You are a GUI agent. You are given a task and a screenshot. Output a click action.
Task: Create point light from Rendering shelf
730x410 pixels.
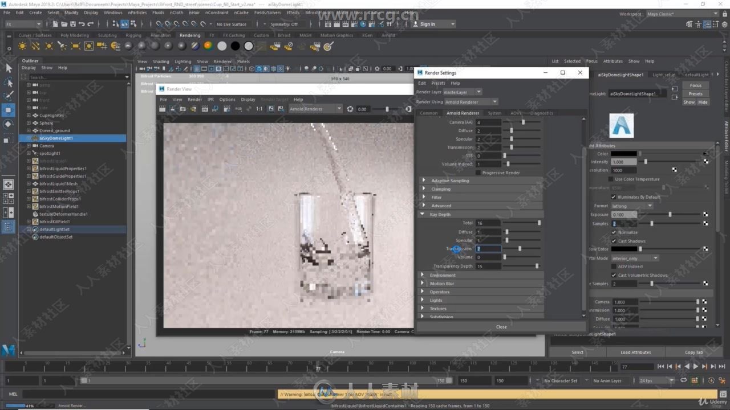(x=49, y=46)
